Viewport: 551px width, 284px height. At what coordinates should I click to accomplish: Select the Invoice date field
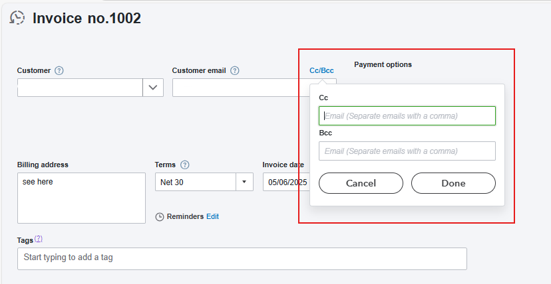pos(286,182)
